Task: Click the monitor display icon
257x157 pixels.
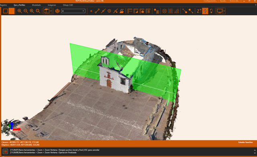Action: [x=220, y=11]
